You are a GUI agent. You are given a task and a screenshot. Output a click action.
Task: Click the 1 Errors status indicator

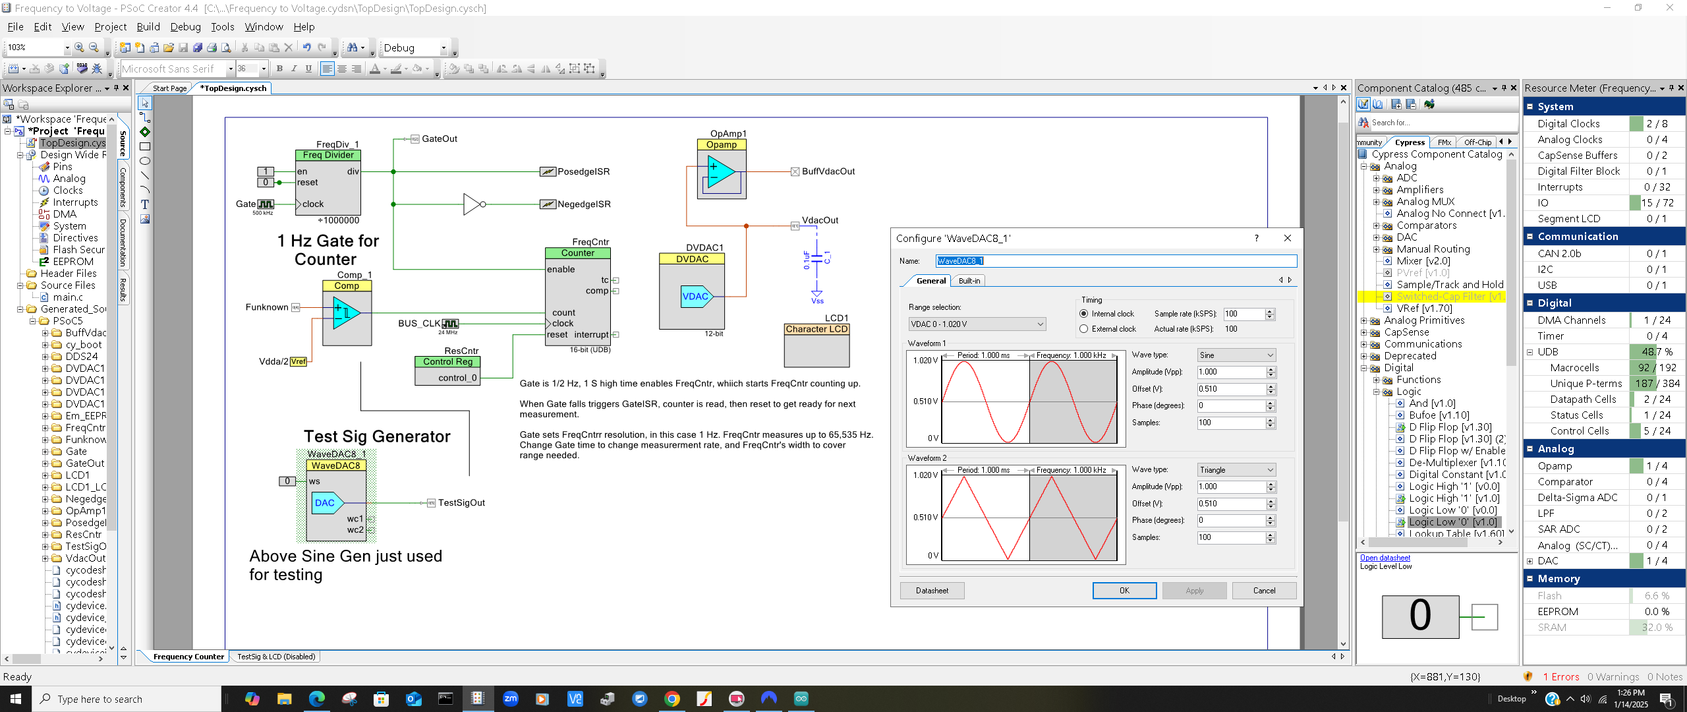tap(1560, 677)
